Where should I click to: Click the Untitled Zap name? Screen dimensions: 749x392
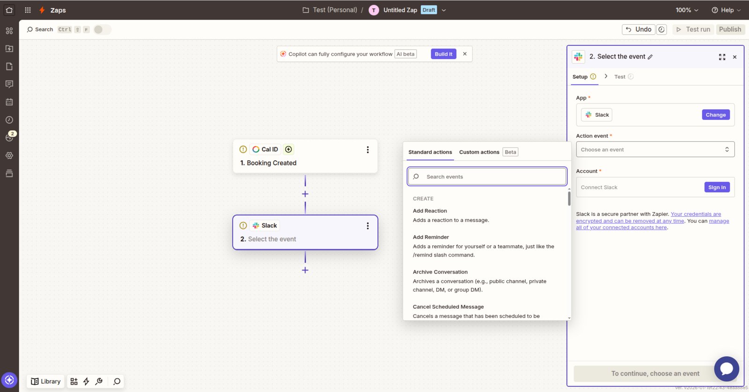(x=400, y=10)
